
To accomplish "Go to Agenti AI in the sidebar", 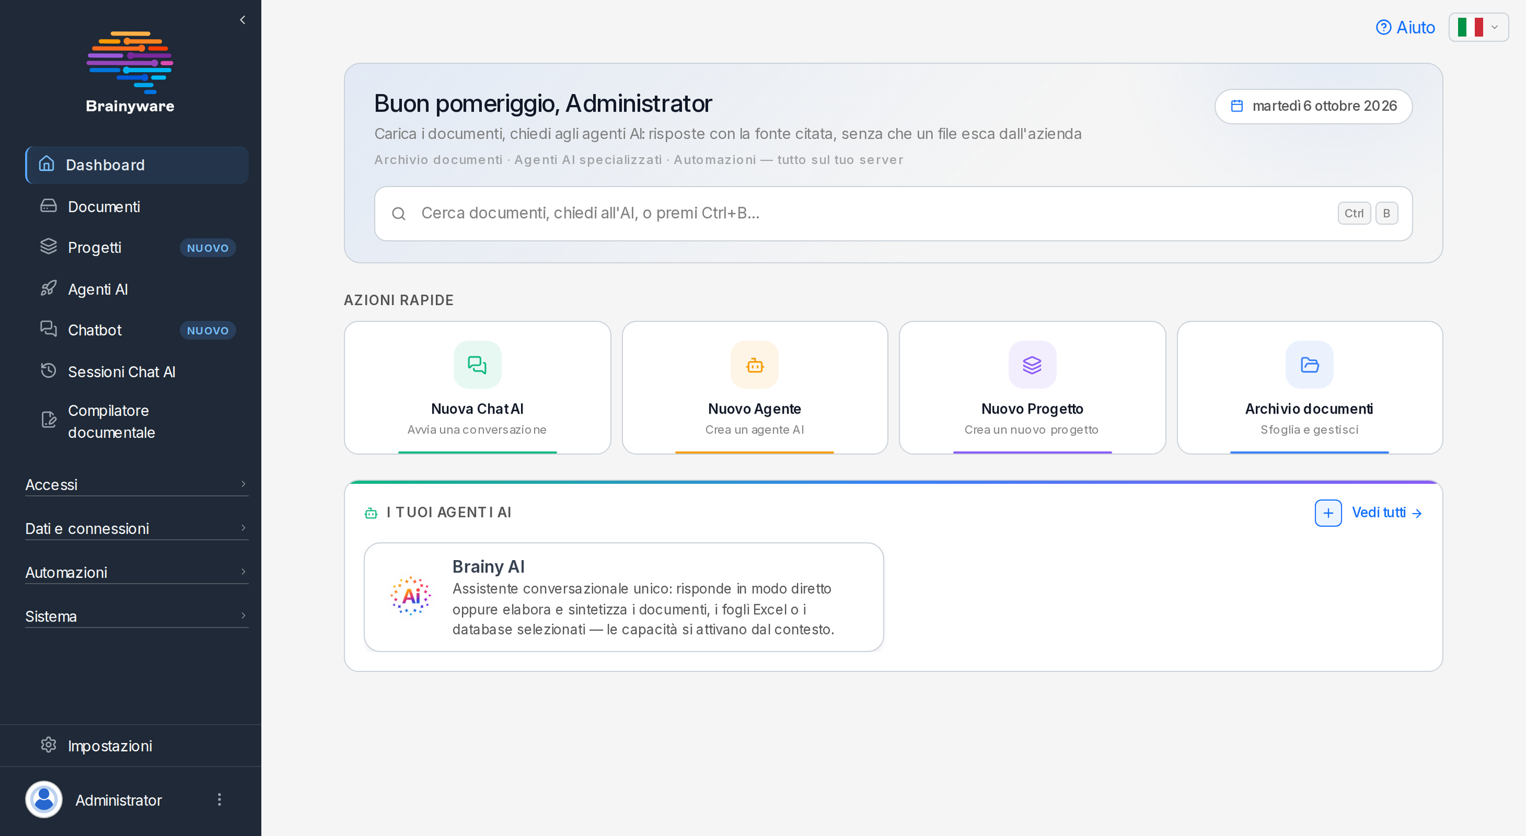I will 137,289.
